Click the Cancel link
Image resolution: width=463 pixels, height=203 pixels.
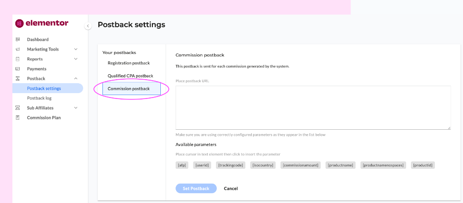231,189
